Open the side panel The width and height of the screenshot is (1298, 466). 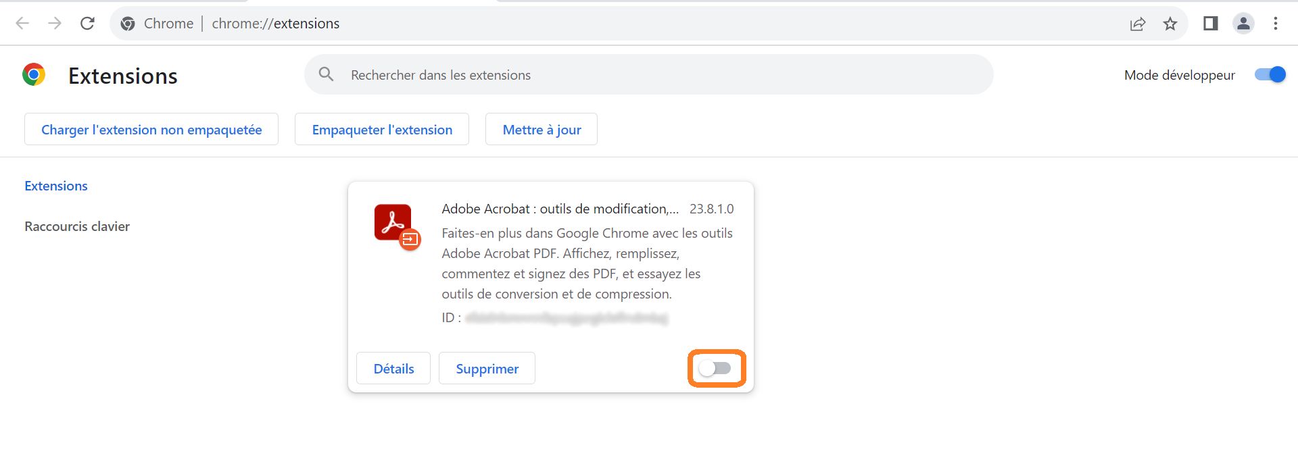[1210, 24]
